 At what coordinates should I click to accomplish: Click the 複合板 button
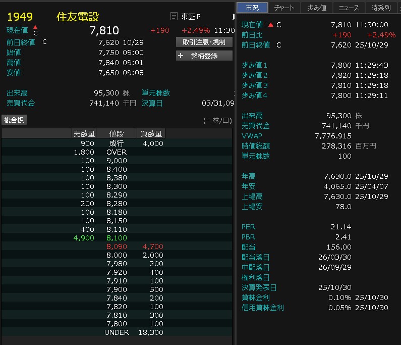(14, 120)
